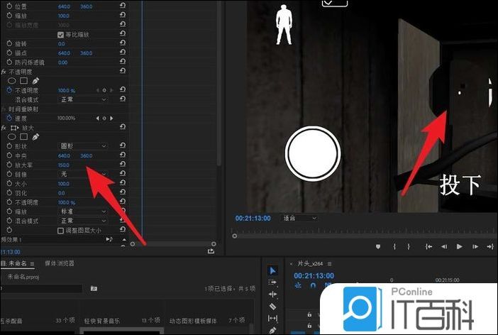Create ellipse mask under 放大 effect
This screenshot has height=335, width=498.
12,137
